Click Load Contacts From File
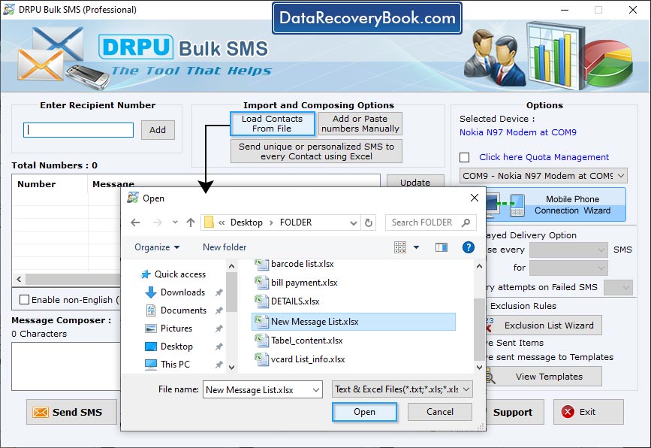 pos(272,122)
